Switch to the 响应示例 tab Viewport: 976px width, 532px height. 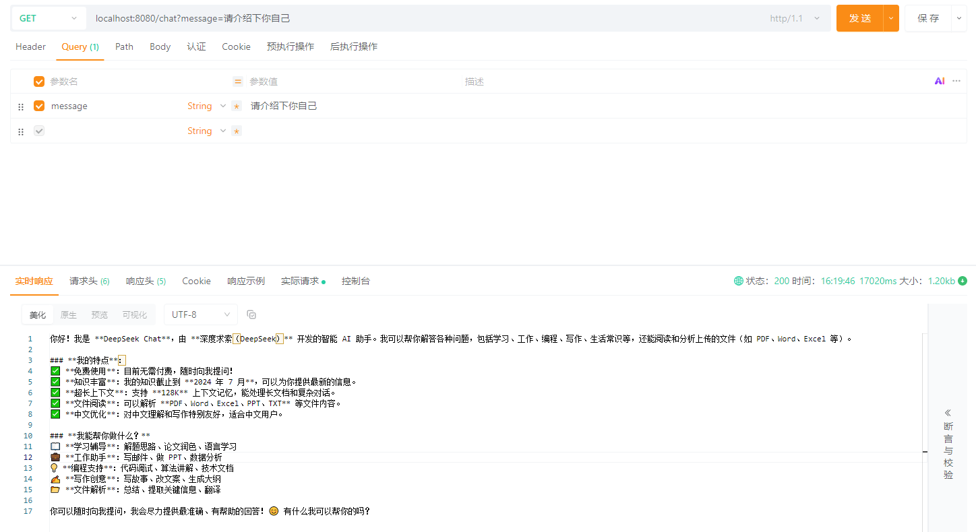246,281
